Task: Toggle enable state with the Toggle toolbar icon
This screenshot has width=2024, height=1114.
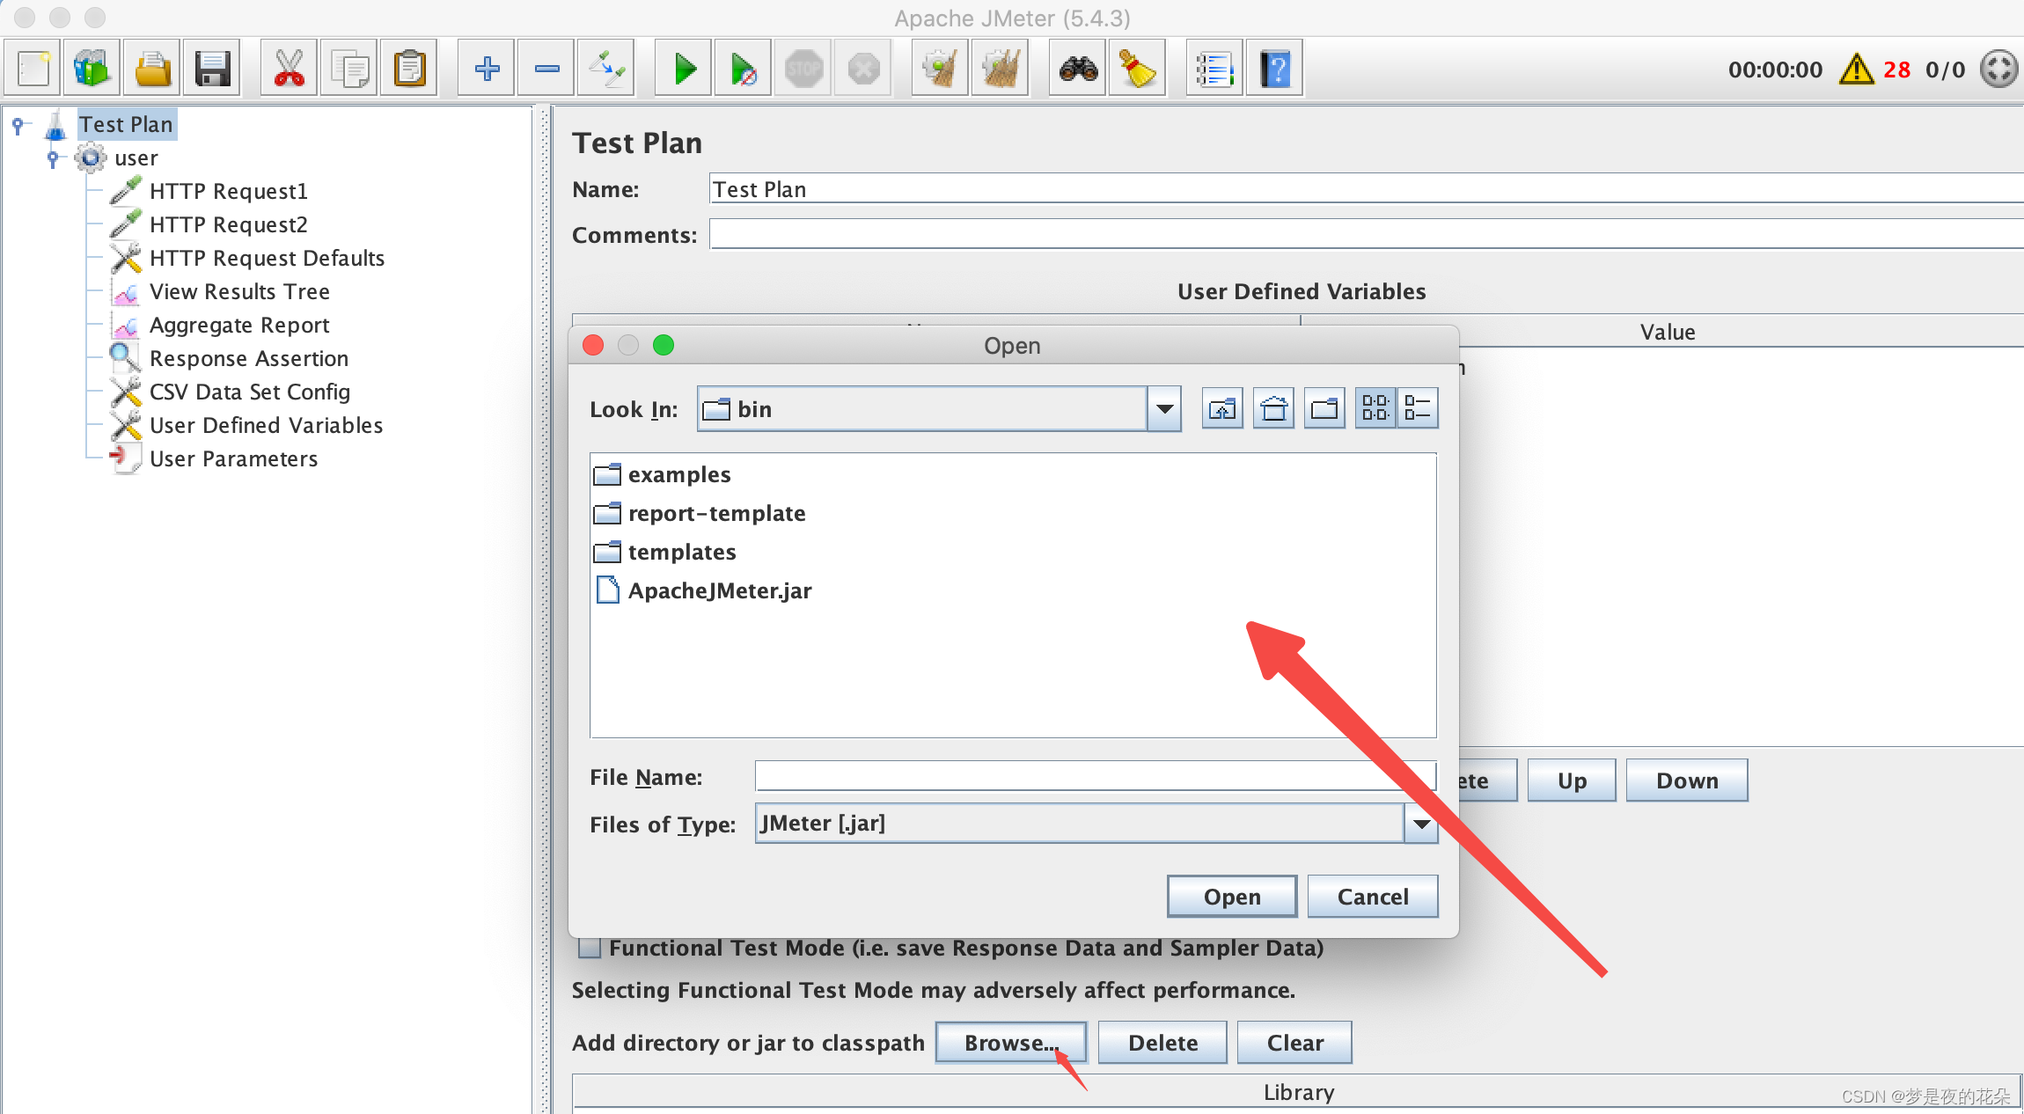Action: 606,69
